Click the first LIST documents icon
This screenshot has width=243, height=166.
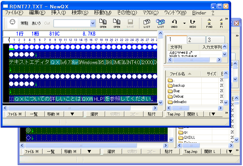coord(147,23)
